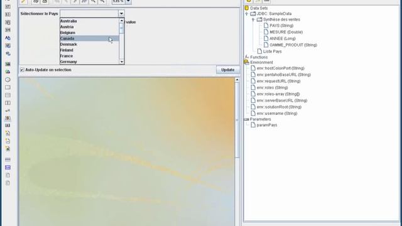Choose Finland from the country list
402x226 pixels.
click(89, 50)
